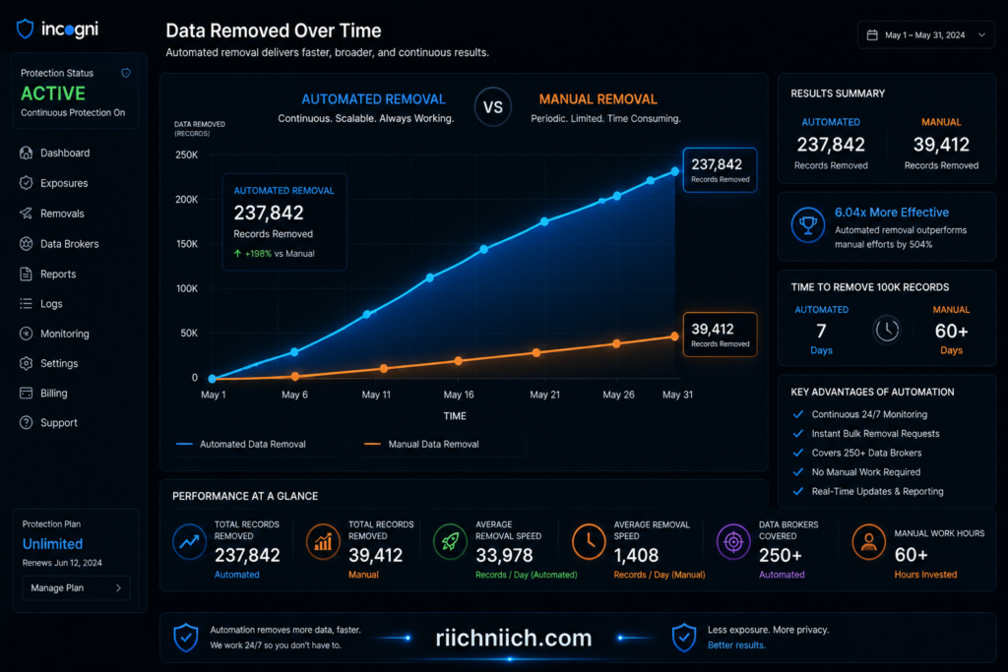Click the trophy icon beside 6.04x More Effective
Viewport: 1008px width, 672px height.
click(808, 225)
